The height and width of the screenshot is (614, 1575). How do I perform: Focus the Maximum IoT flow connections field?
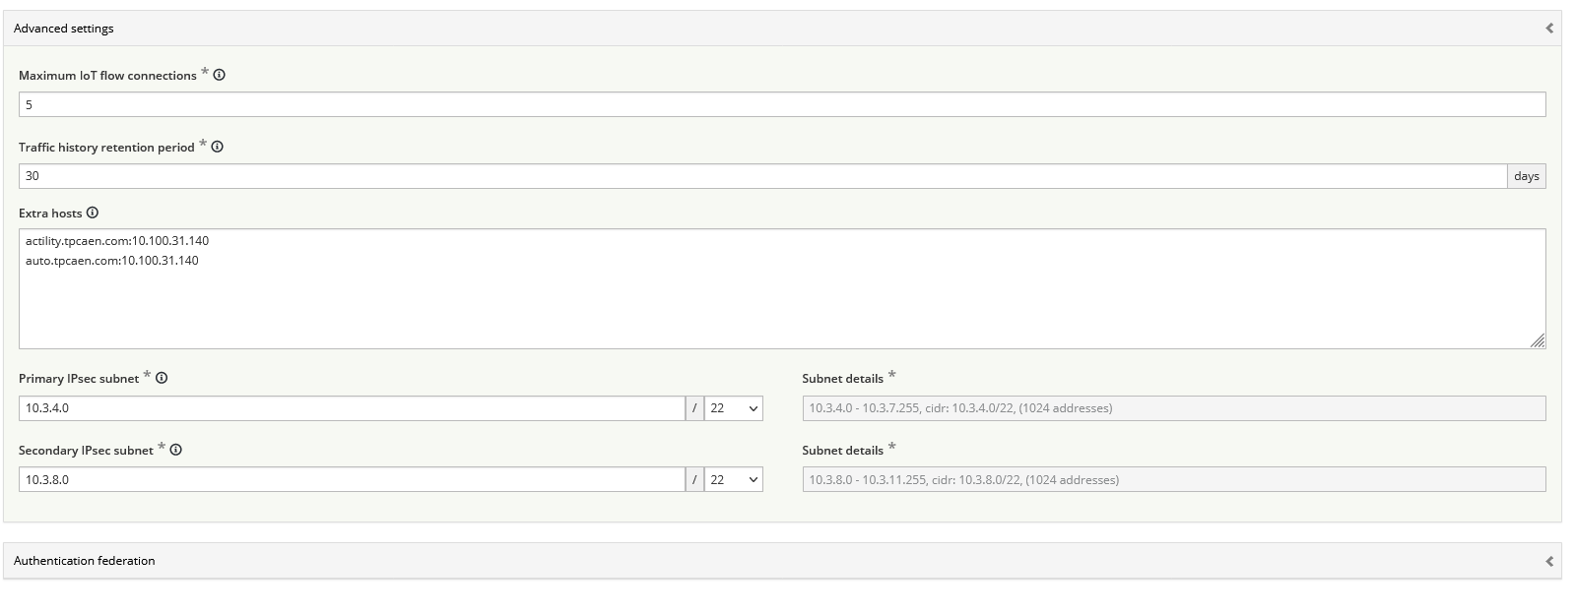[x=781, y=104]
